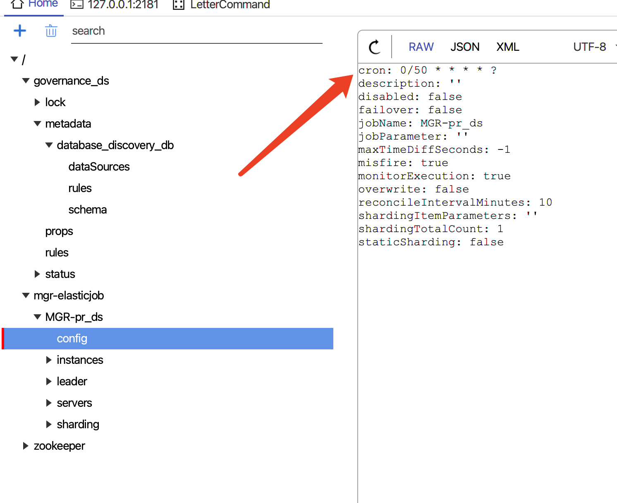This screenshot has height=503, width=617.
Task: Select the MGR-pr_ds tree node
Action: (74, 317)
